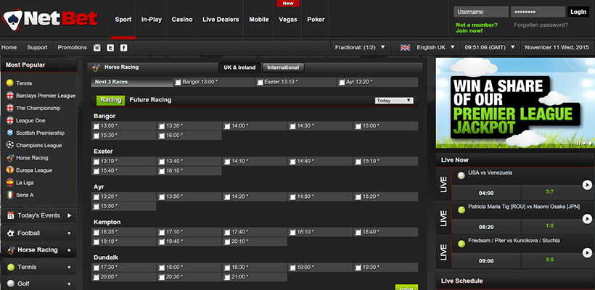Play the Tig vs Osaka live stream
The image size is (595, 290).
(x=587, y=219)
